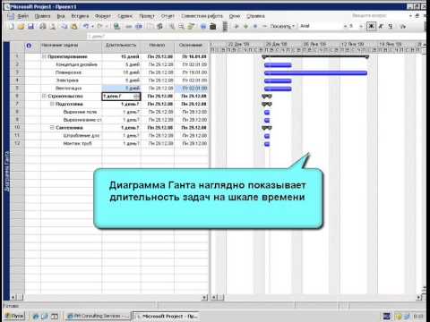
Task: Click the Пуск Start button
Action: pos(14,316)
